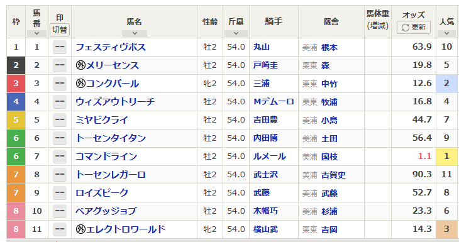Open trainer 古賀史 stable link
The image size is (459, 242).
tap(333, 175)
